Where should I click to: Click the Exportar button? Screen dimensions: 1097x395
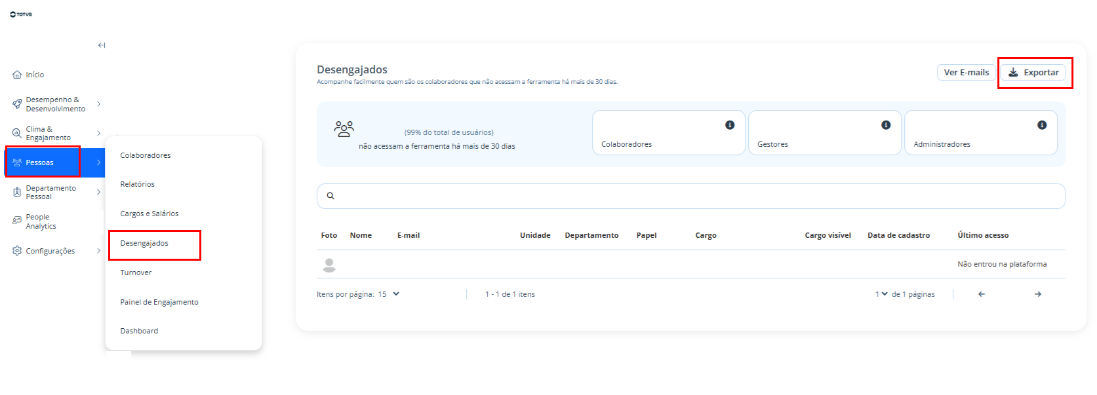coord(1033,73)
